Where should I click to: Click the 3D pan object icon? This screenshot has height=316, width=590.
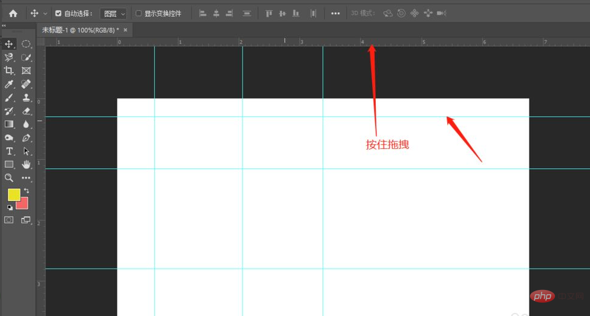point(415,13)
